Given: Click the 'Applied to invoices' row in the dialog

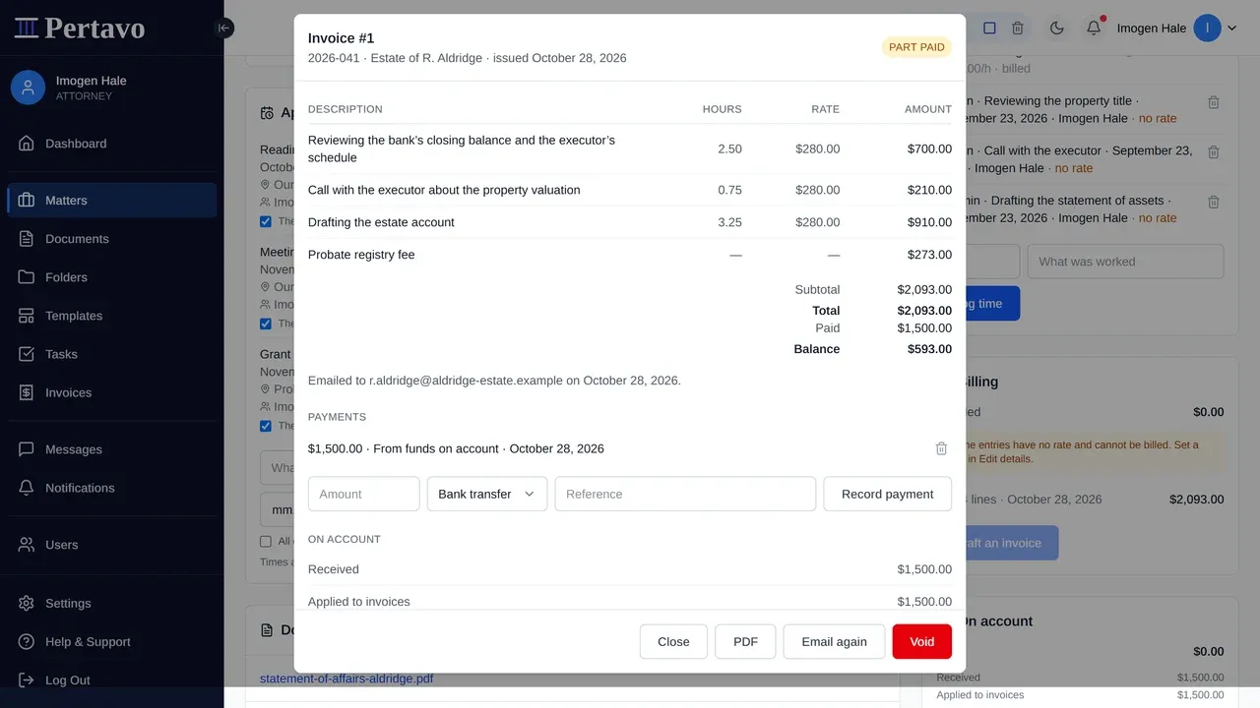Looking at the screenshot, I should click(x=630, y=601).
